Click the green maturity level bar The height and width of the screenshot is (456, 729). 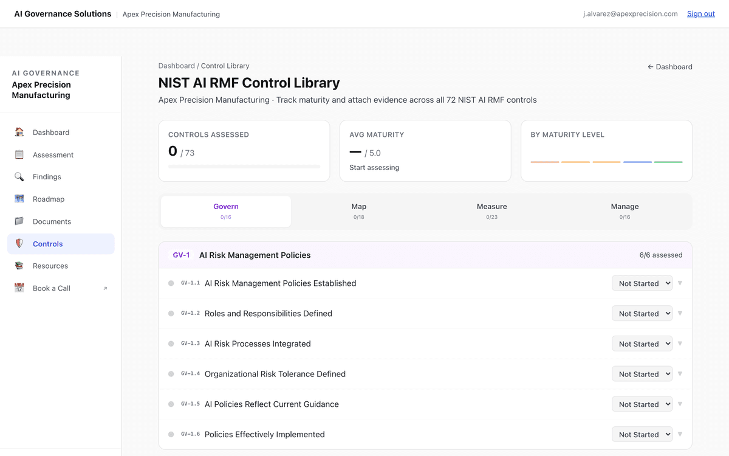point(668,162)
